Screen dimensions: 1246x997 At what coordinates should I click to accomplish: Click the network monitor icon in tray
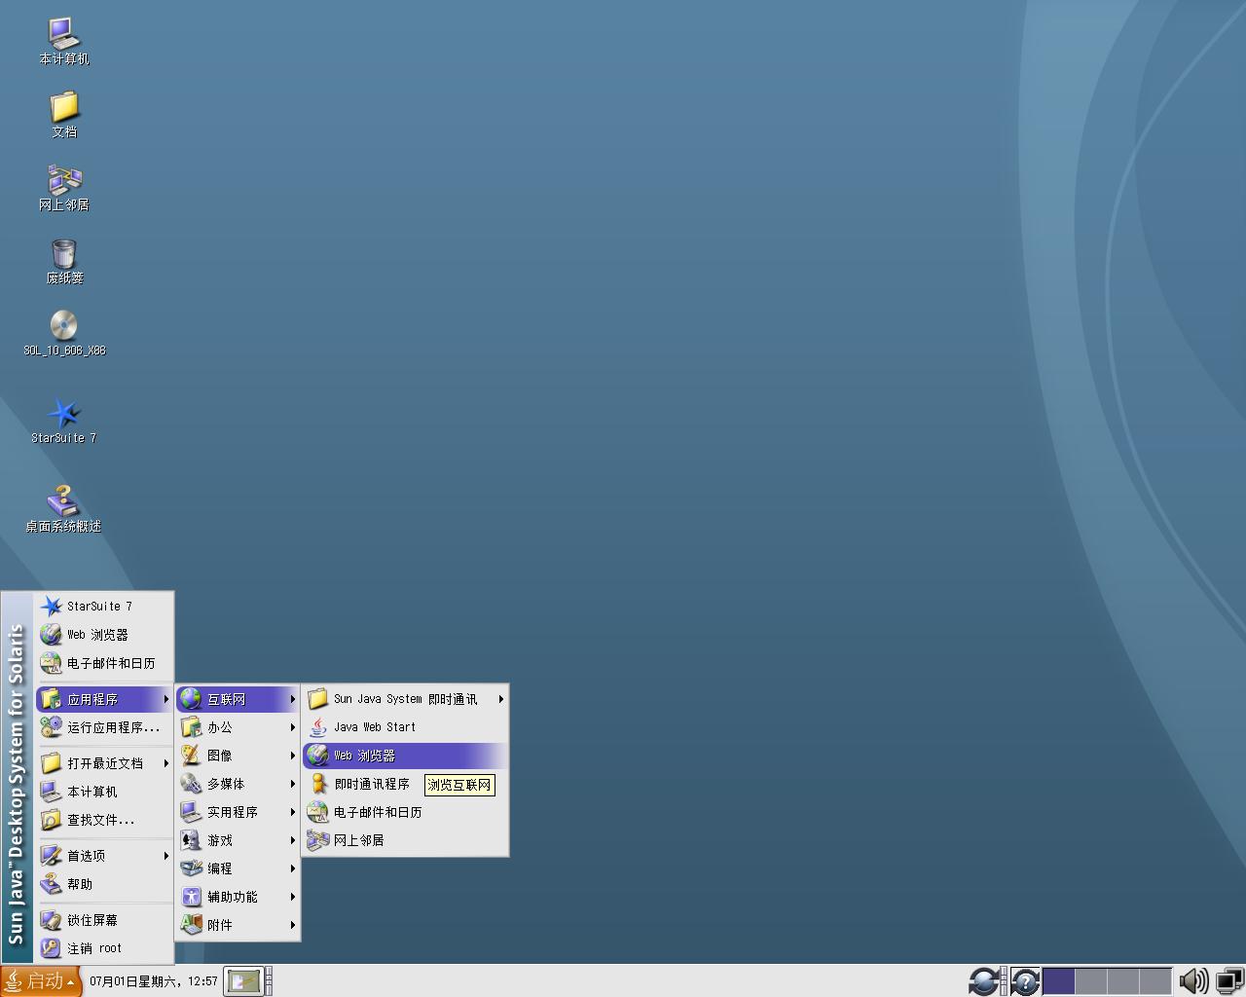1229,981
